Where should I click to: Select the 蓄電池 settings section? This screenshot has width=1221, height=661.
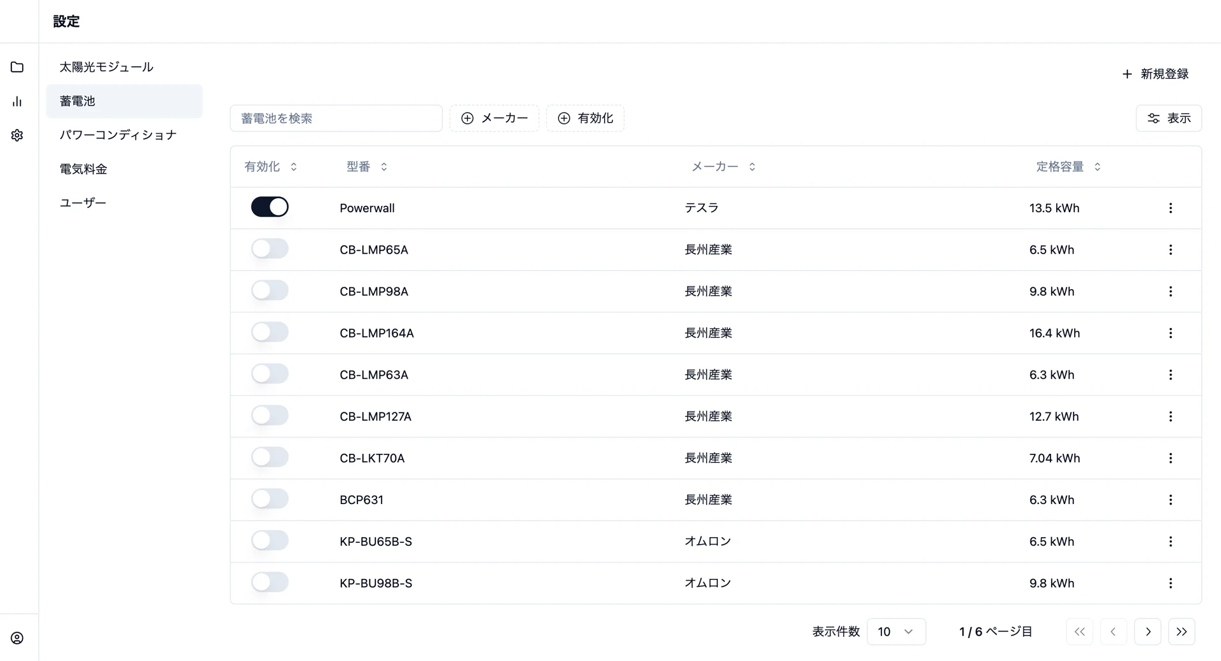coord(125,101)
